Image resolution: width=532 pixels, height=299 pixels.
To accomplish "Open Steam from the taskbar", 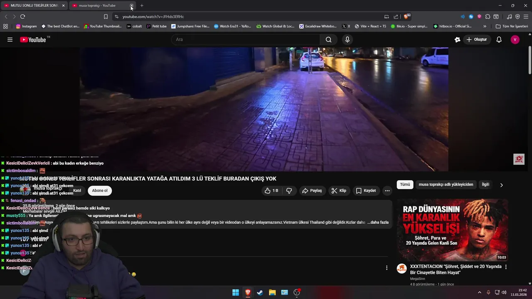I will (260, 292).
